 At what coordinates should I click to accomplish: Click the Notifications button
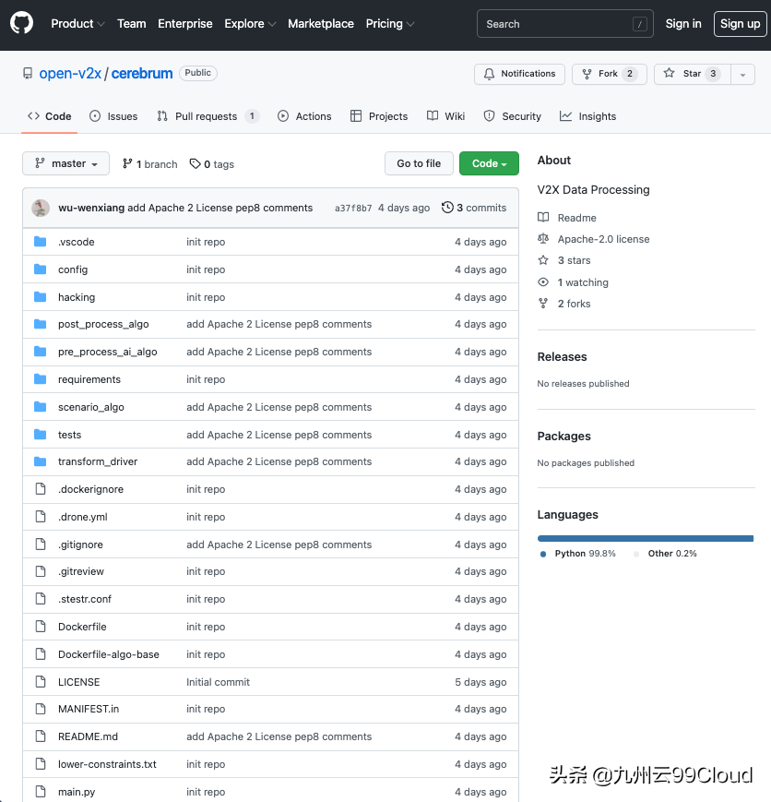pyautogui.click(x=519, y=74)
